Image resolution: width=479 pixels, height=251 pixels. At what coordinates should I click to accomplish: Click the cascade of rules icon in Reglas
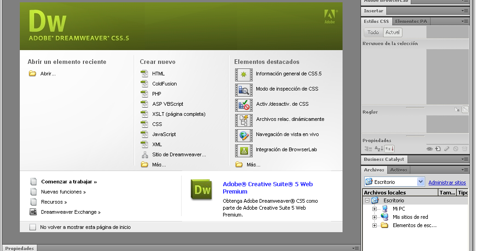click(465, 110)
